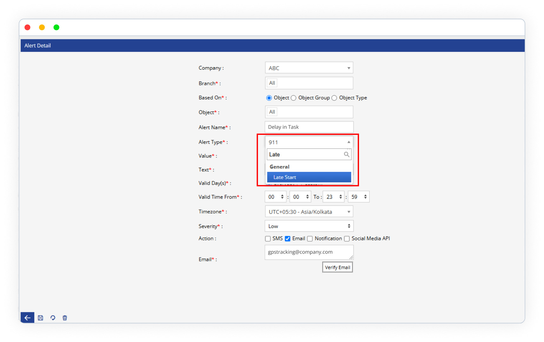Open the Company dropdown showing ABC

click(309, 68)
